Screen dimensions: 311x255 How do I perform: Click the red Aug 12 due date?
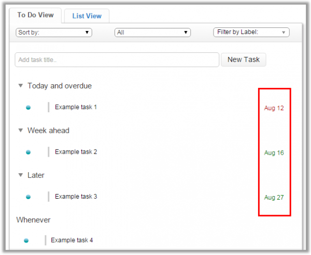pyautogui.click(x=274, y=108)
